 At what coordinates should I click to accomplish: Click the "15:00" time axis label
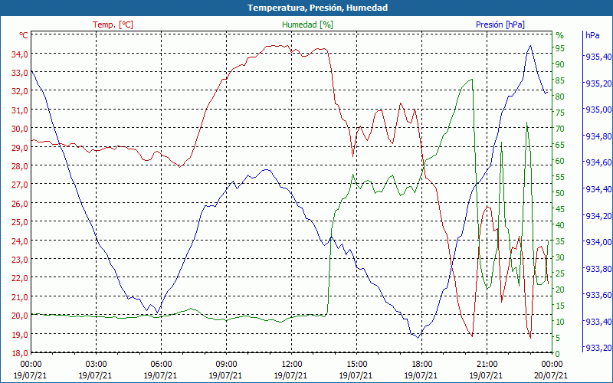[x=356, y=364]
